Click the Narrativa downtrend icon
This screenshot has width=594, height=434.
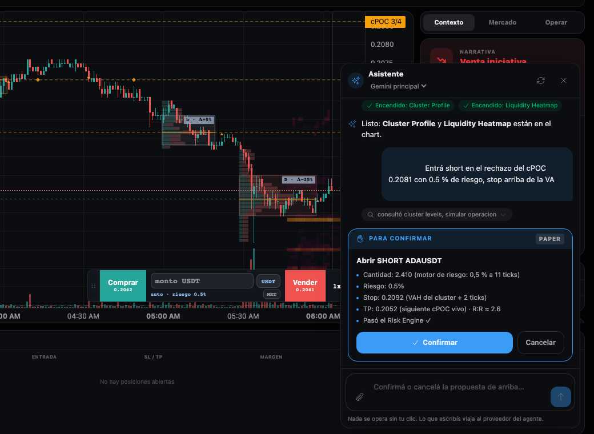tap(442, 59)
